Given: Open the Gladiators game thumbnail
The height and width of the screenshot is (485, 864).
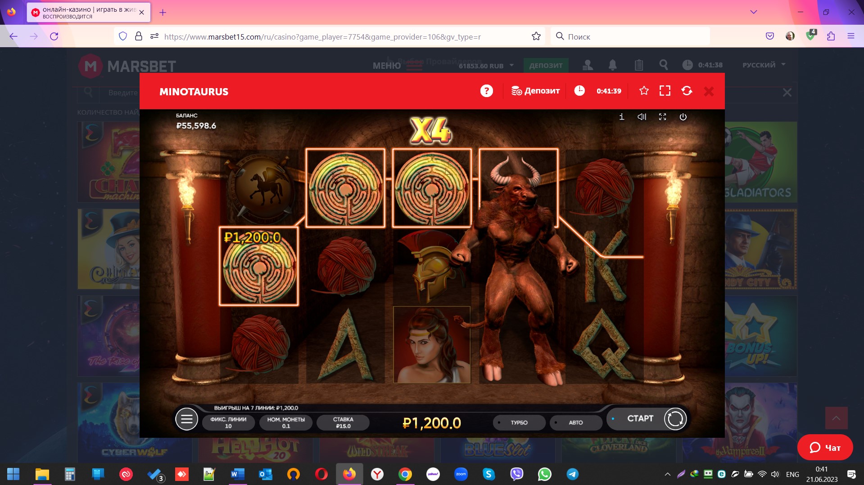Looking at the screenshot, I should tap(761, 162).
